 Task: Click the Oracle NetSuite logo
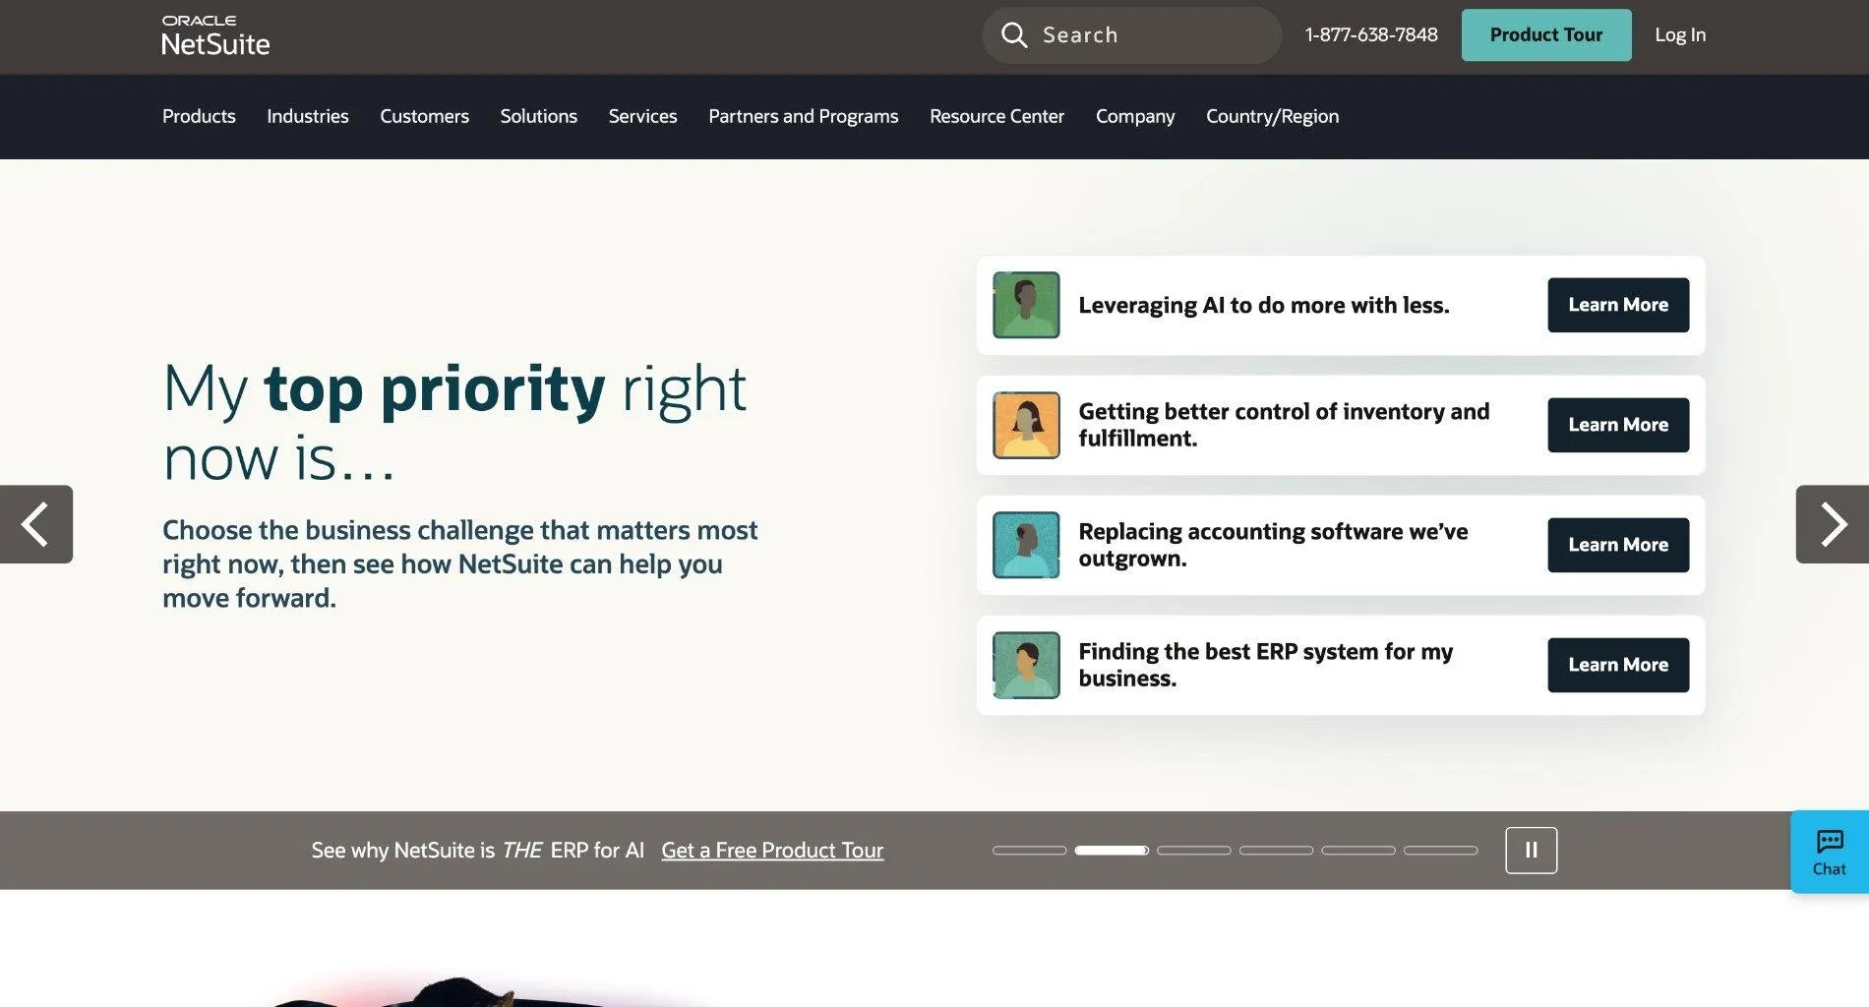215,35
